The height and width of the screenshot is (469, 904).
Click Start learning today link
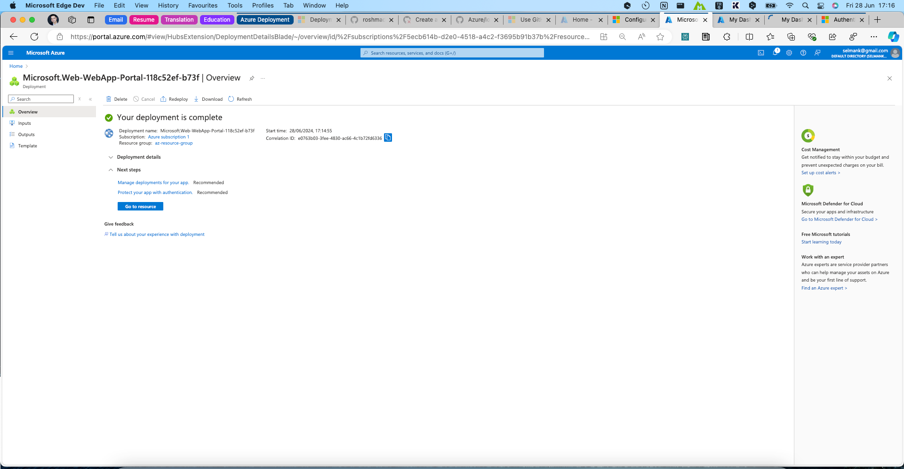pos(822,242)
